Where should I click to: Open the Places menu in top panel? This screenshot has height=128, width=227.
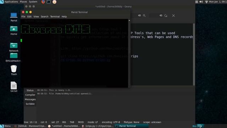click(23, 2)
